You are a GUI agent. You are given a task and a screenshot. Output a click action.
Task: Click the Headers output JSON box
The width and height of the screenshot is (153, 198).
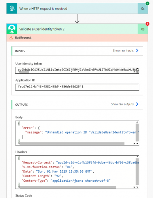point(77,172)
